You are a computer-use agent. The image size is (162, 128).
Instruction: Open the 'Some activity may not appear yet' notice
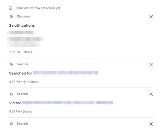[38, 8]
